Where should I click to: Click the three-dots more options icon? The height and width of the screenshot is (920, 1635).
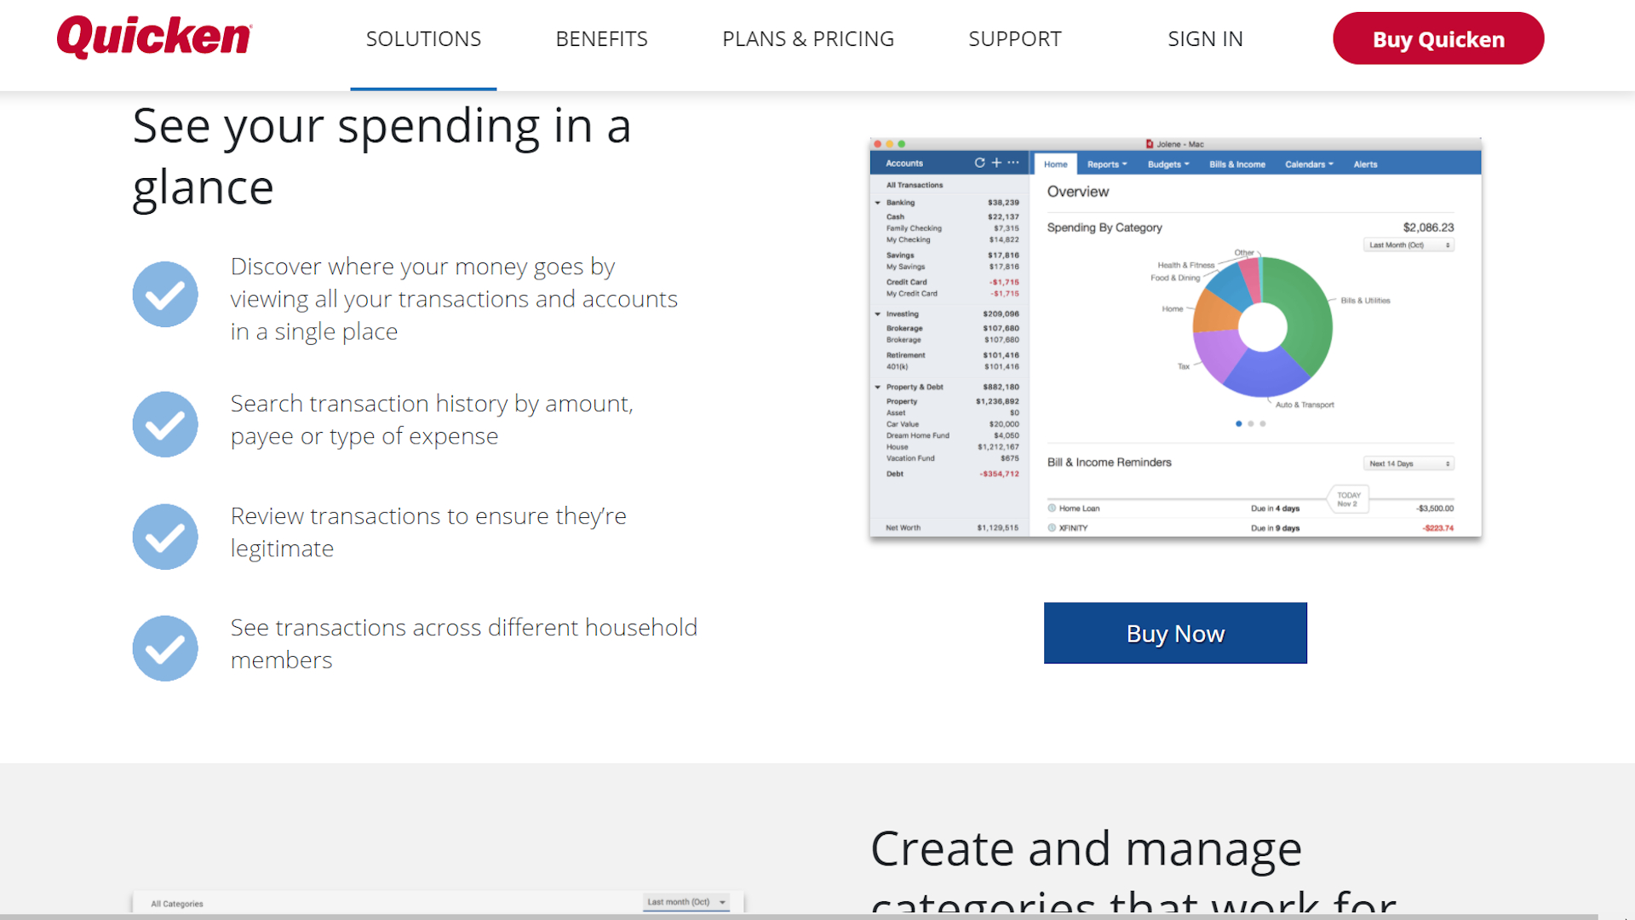pos(1013,163)
